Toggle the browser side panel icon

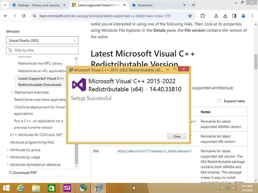pos(234,16)
